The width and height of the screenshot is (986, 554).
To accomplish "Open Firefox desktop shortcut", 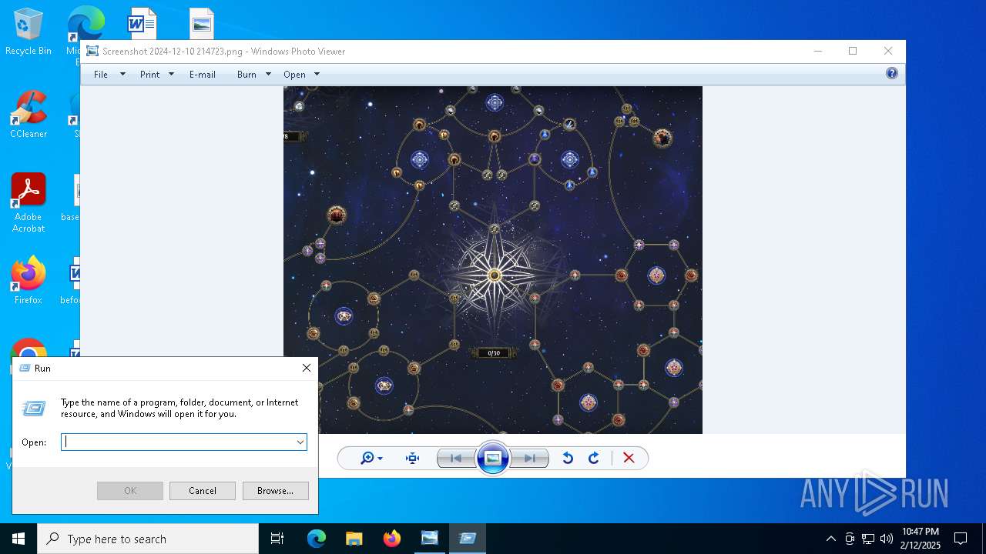I will pyautogui.click(x=28, y=281).
